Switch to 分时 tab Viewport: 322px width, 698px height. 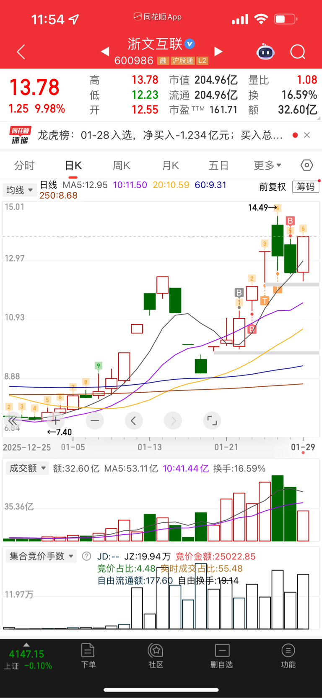pyautogui.click(x=24, y=166)
